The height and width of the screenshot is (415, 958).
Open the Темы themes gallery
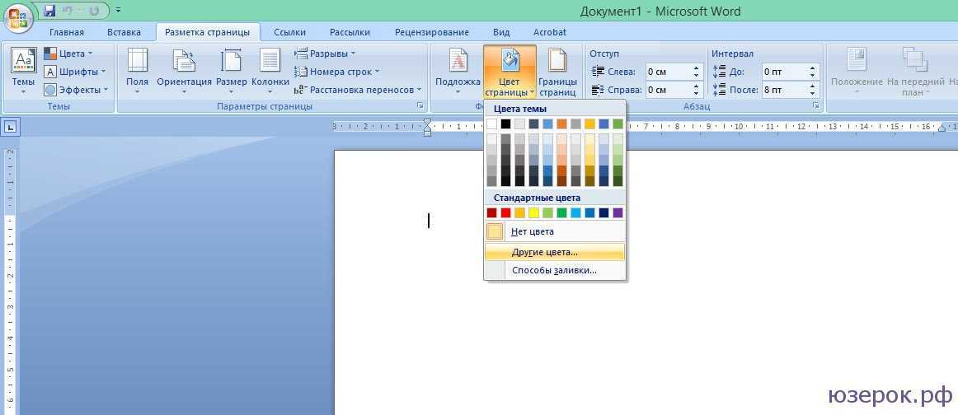[24, 71]
